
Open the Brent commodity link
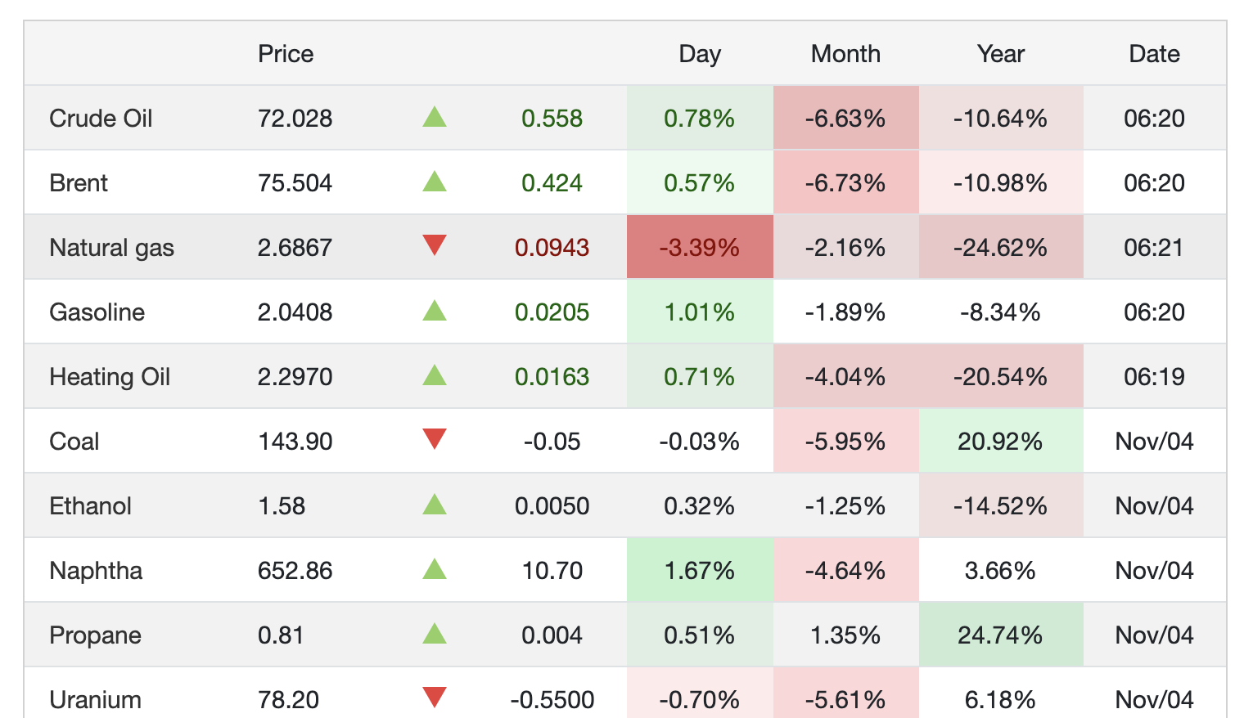point(79,183)
